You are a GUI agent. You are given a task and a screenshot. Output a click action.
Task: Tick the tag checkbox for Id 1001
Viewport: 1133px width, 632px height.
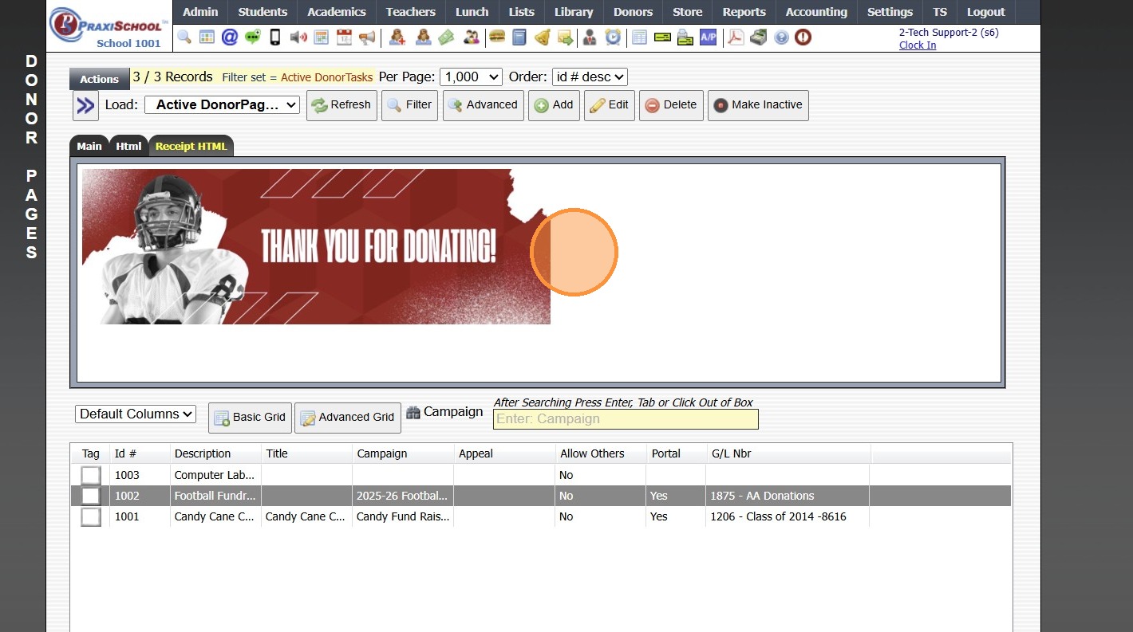(x=91, y=516)
